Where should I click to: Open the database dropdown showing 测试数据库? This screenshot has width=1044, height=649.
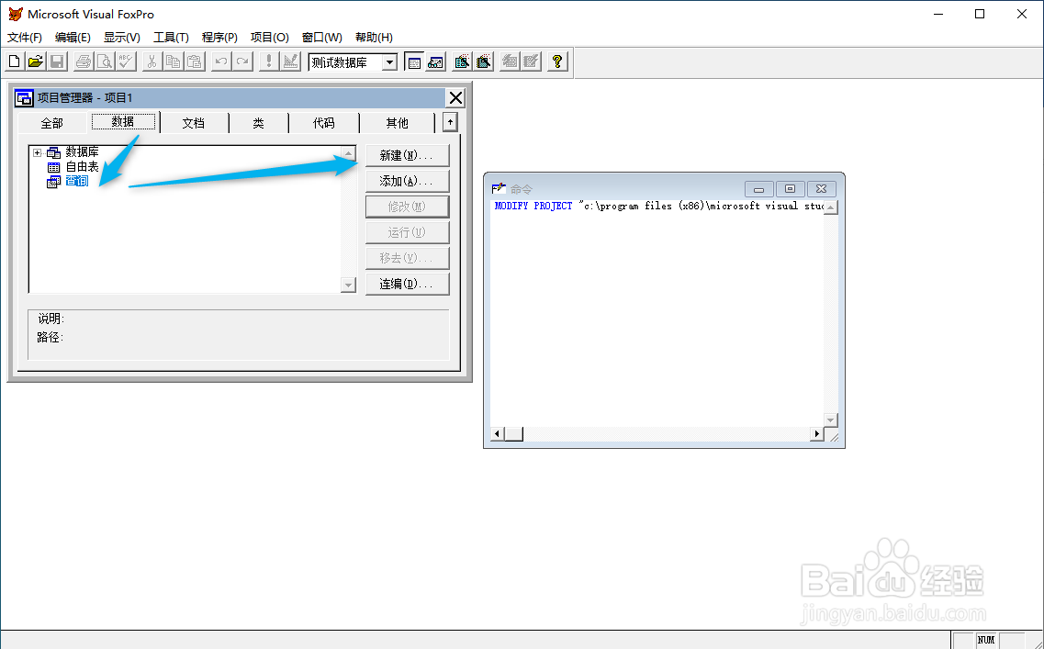(390, 62)
